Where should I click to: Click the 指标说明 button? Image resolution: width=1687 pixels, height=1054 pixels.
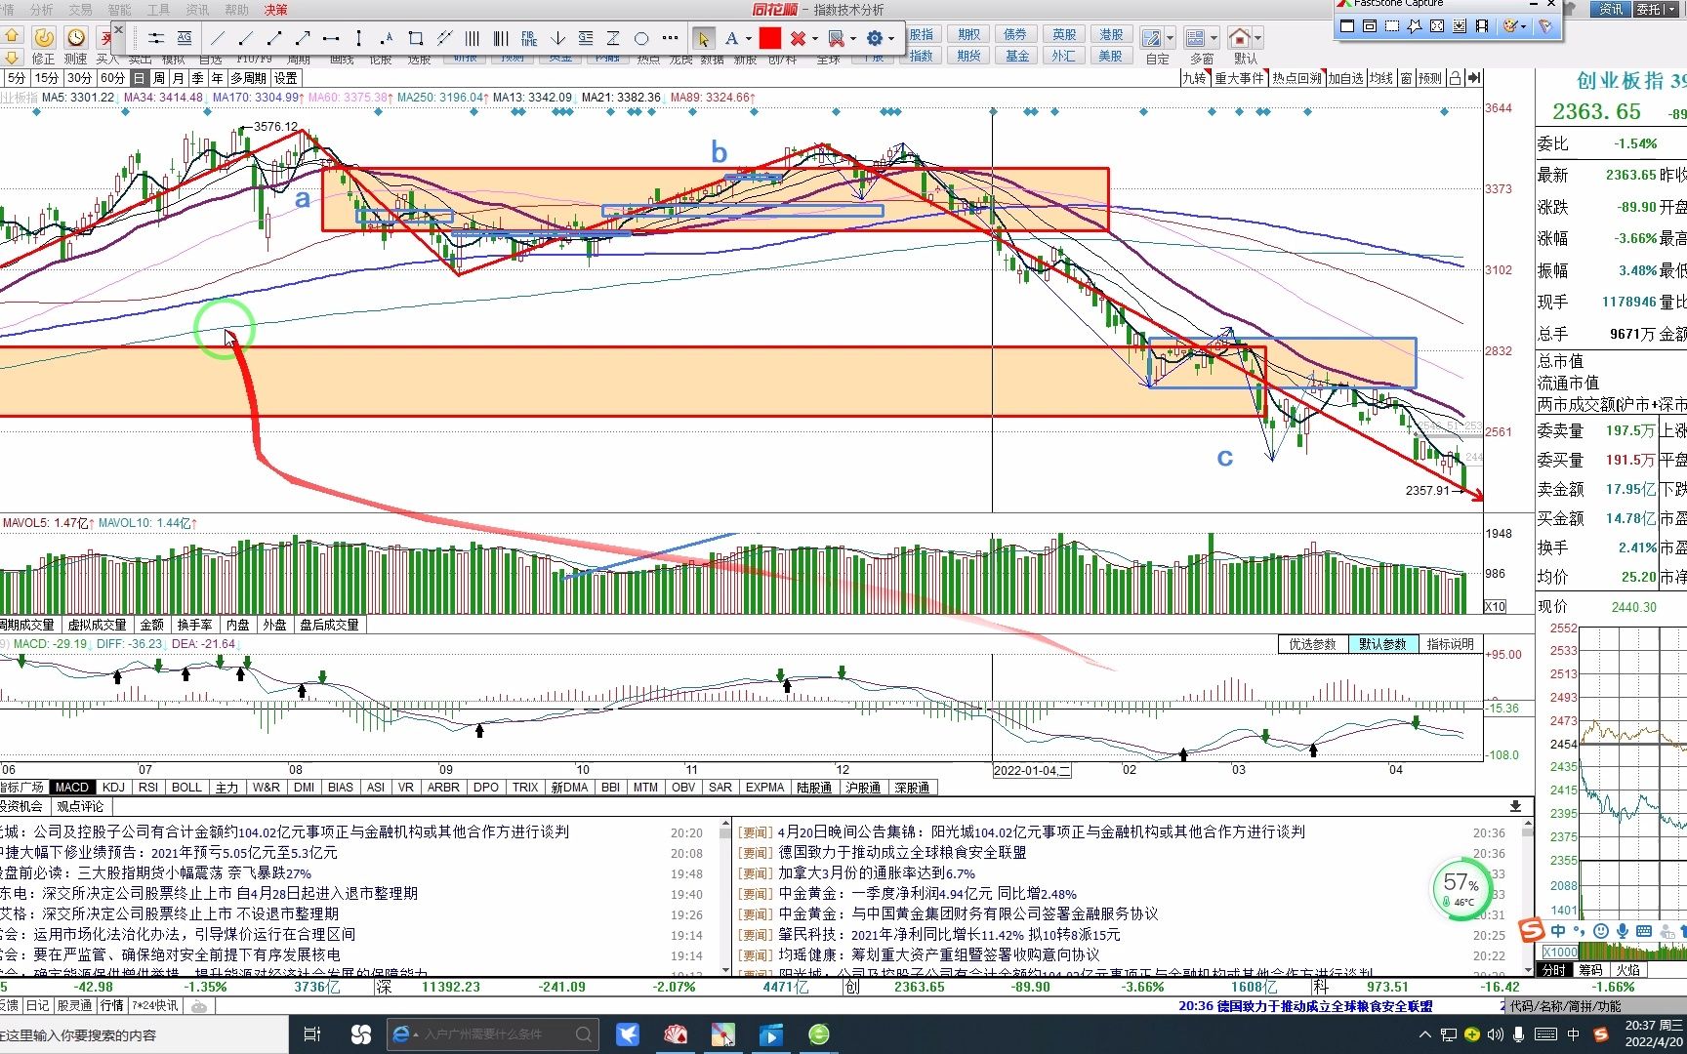[x=1450, y=644]
